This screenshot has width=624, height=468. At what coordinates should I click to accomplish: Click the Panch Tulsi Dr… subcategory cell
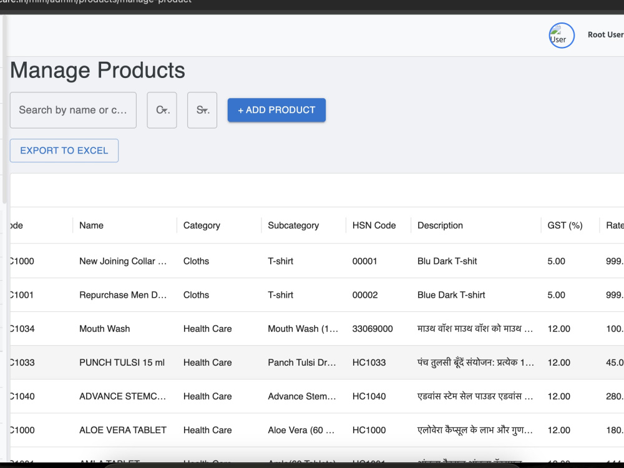pyautogui.click(x=301, y=363)
